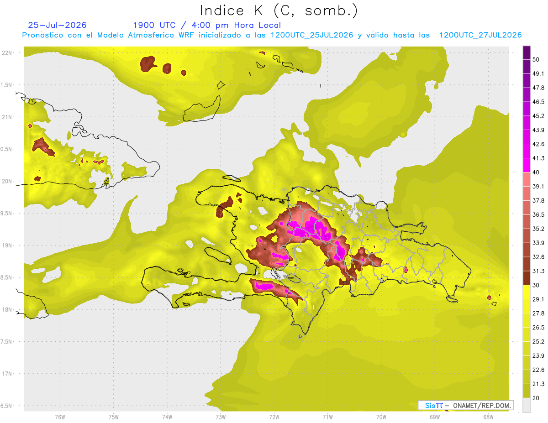Click the colorbar value "33.9"
Image resolution: width=548 pixels, height=423 pixels.
pyautogui.click(x=538, y=243)
